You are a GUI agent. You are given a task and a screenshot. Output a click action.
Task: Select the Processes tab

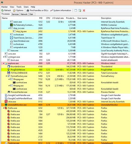point(5,14)
